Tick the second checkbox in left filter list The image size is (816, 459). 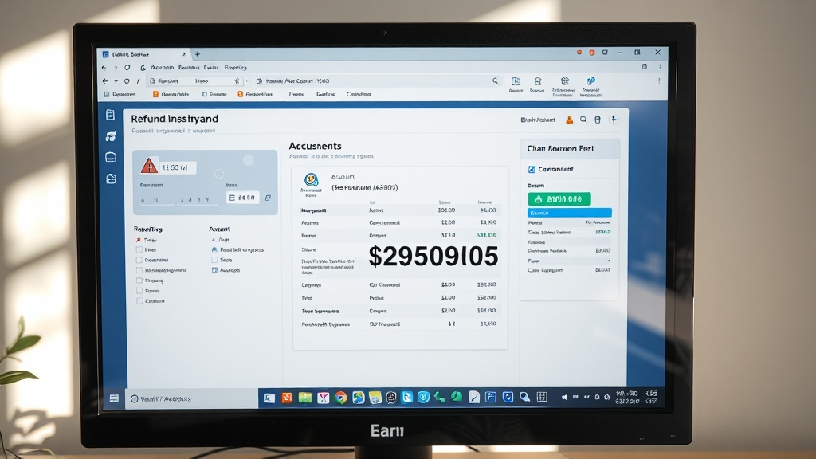(x=139, y=249)
